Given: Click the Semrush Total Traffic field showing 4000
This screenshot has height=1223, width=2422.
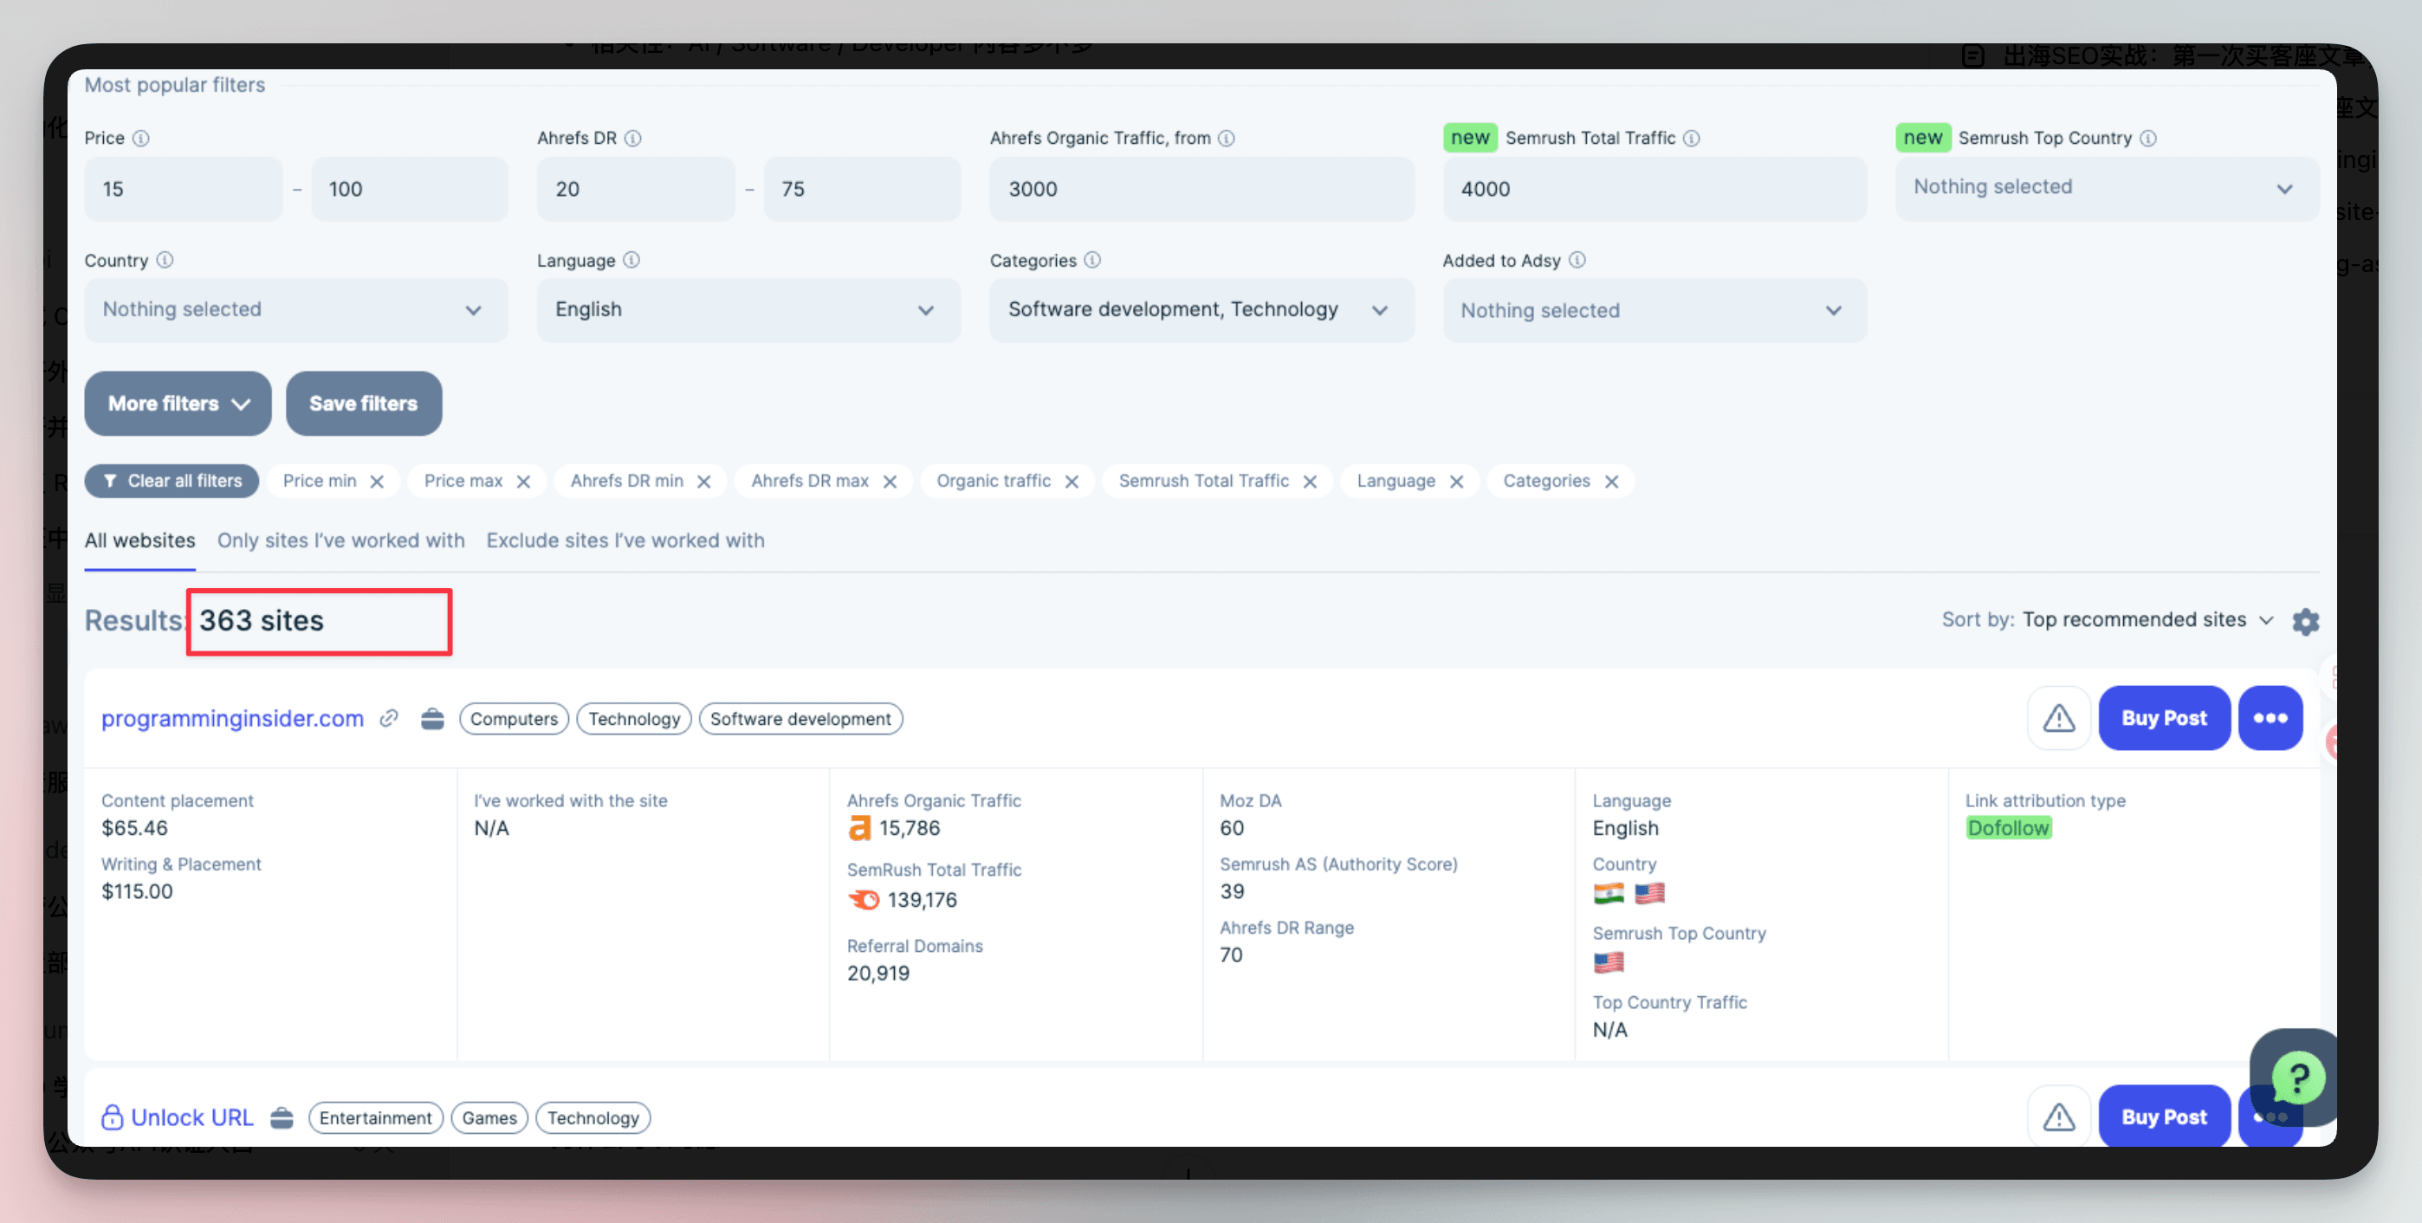Looking at the screenshot, I should pos(1655,189).
